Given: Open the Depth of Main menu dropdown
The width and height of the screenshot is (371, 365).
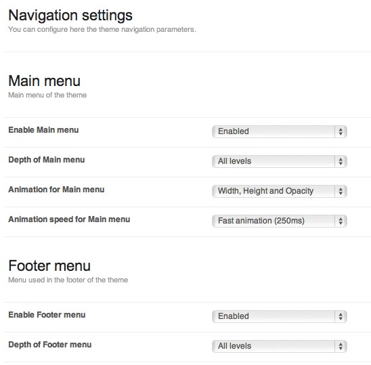Looking at the screenshot, I should coord(280,161).
